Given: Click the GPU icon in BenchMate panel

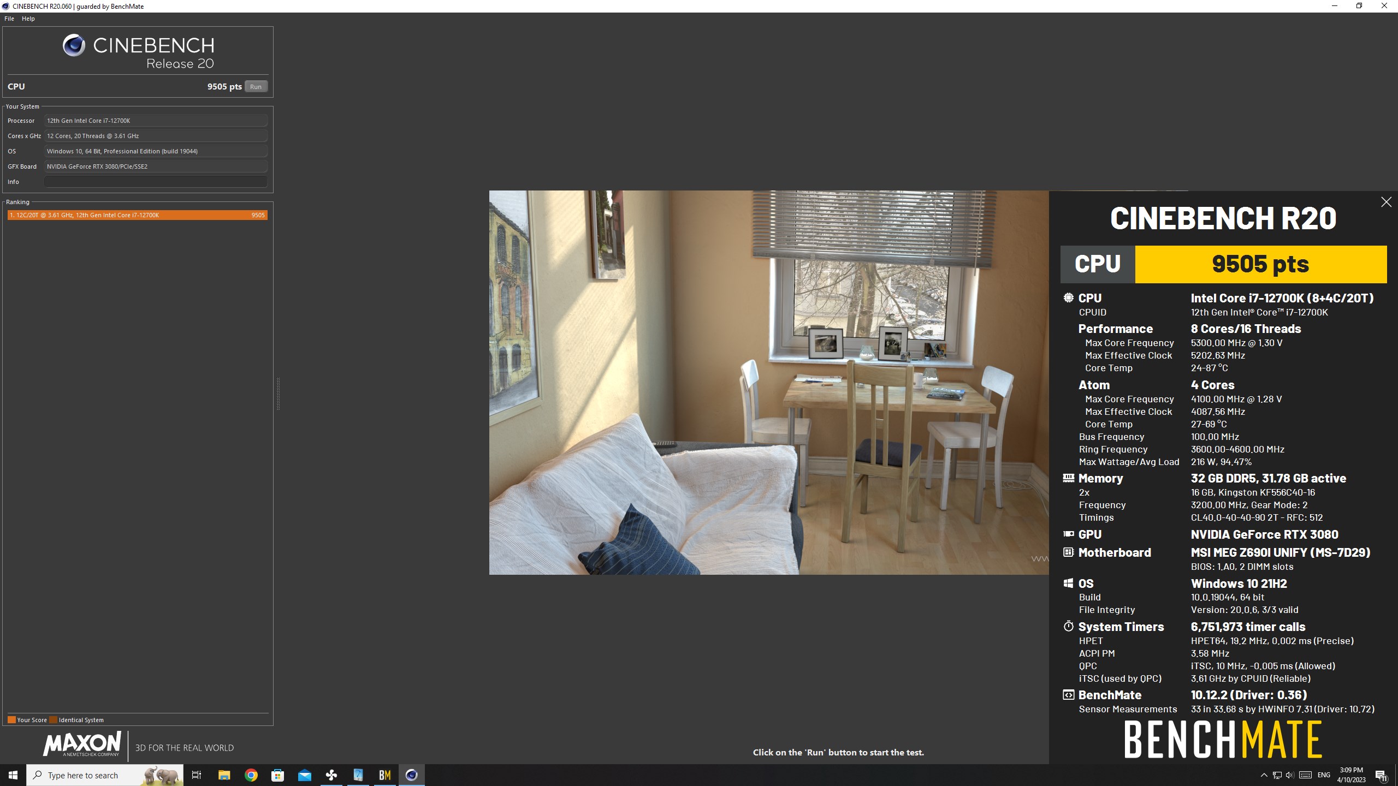Looking at the screenshot, I should (x=1068, y=534).
